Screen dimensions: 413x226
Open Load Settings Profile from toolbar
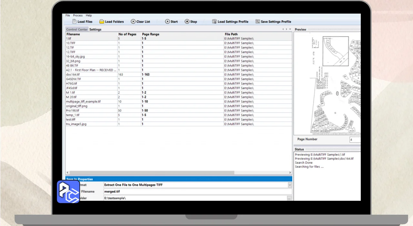pyautogui.click(x=215, y=22)
